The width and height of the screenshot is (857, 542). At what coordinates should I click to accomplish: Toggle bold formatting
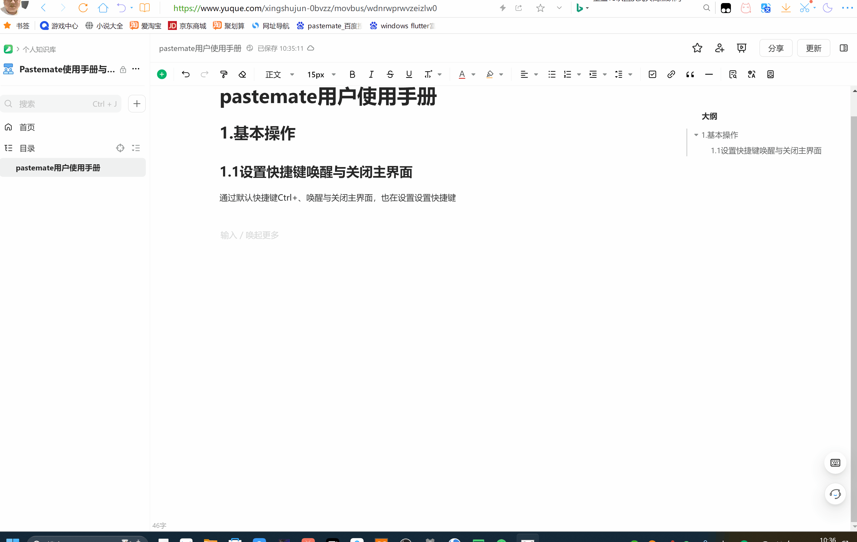(352, 74)
